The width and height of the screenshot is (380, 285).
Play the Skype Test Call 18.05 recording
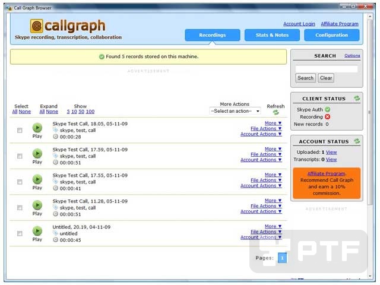[x=37, y=128]
